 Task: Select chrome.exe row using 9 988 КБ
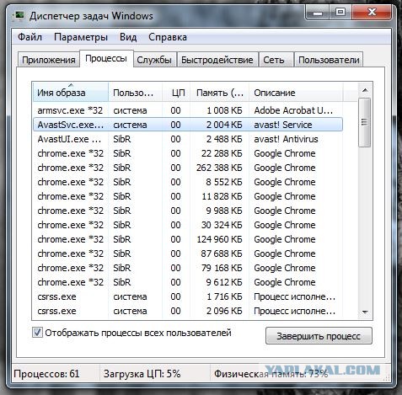[x=188, y=211]
